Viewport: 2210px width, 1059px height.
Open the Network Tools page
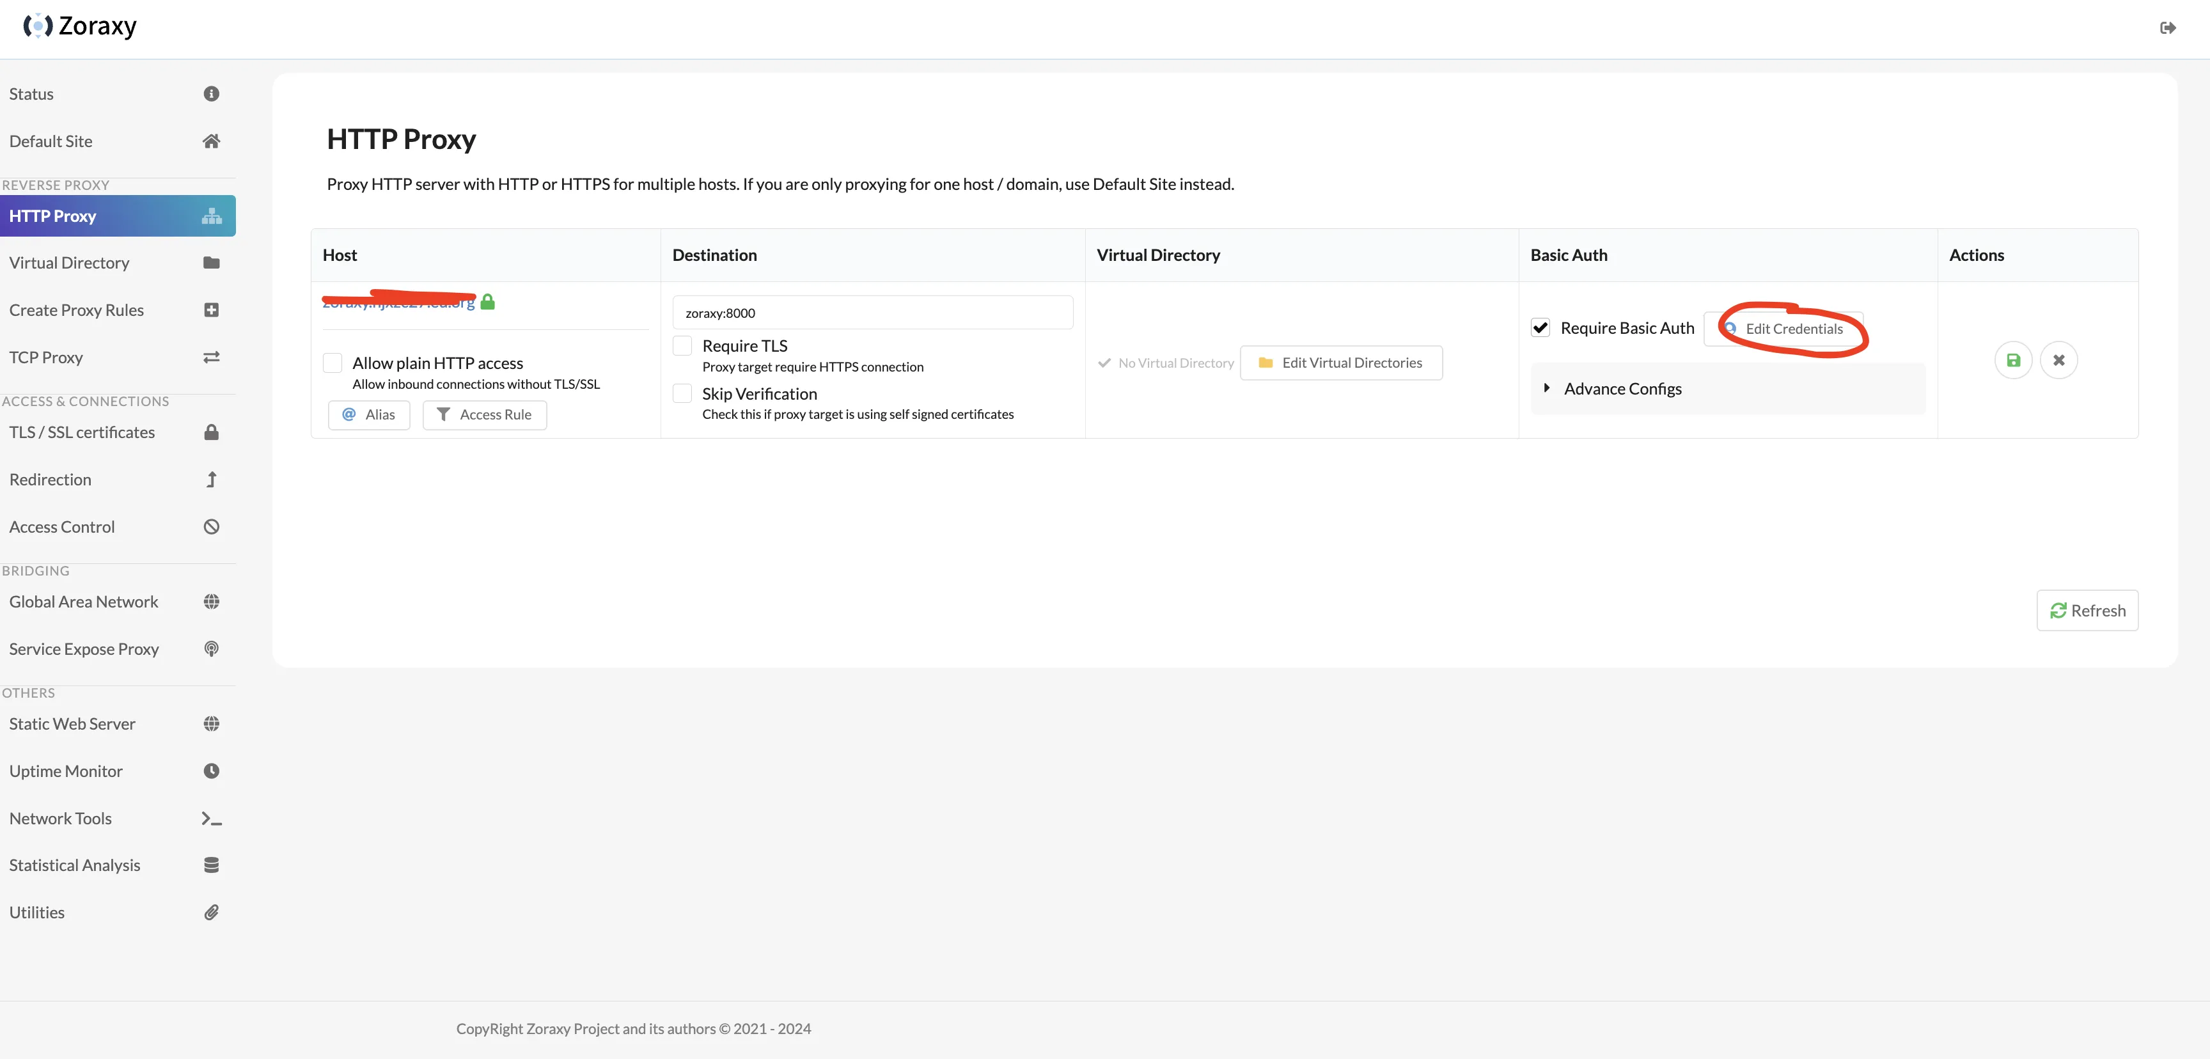(118, 819)
